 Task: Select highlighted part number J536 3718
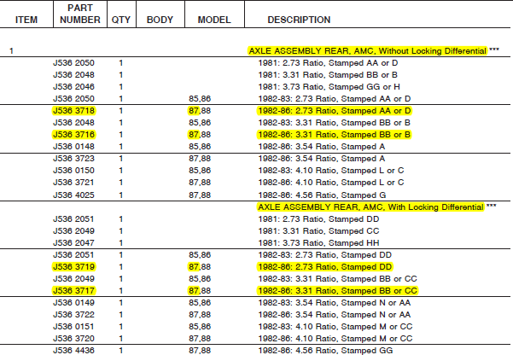(x=73, y=111)
